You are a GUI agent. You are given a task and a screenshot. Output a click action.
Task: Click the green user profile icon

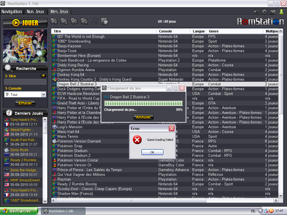click(281, 12)
